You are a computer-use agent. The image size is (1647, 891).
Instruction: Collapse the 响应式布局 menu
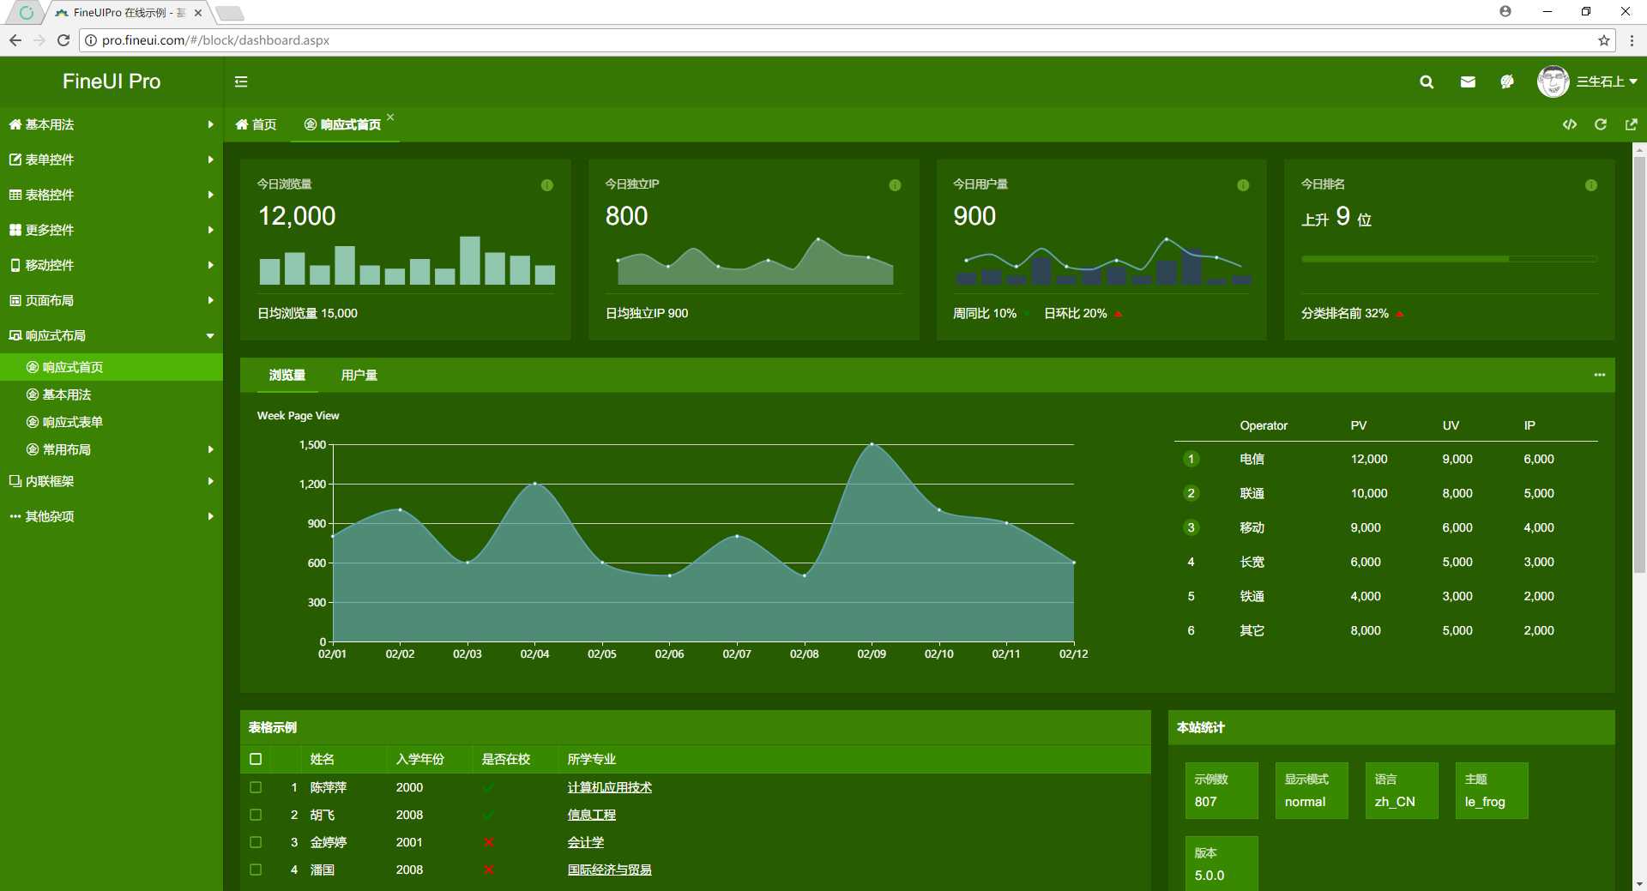(112, 335)
